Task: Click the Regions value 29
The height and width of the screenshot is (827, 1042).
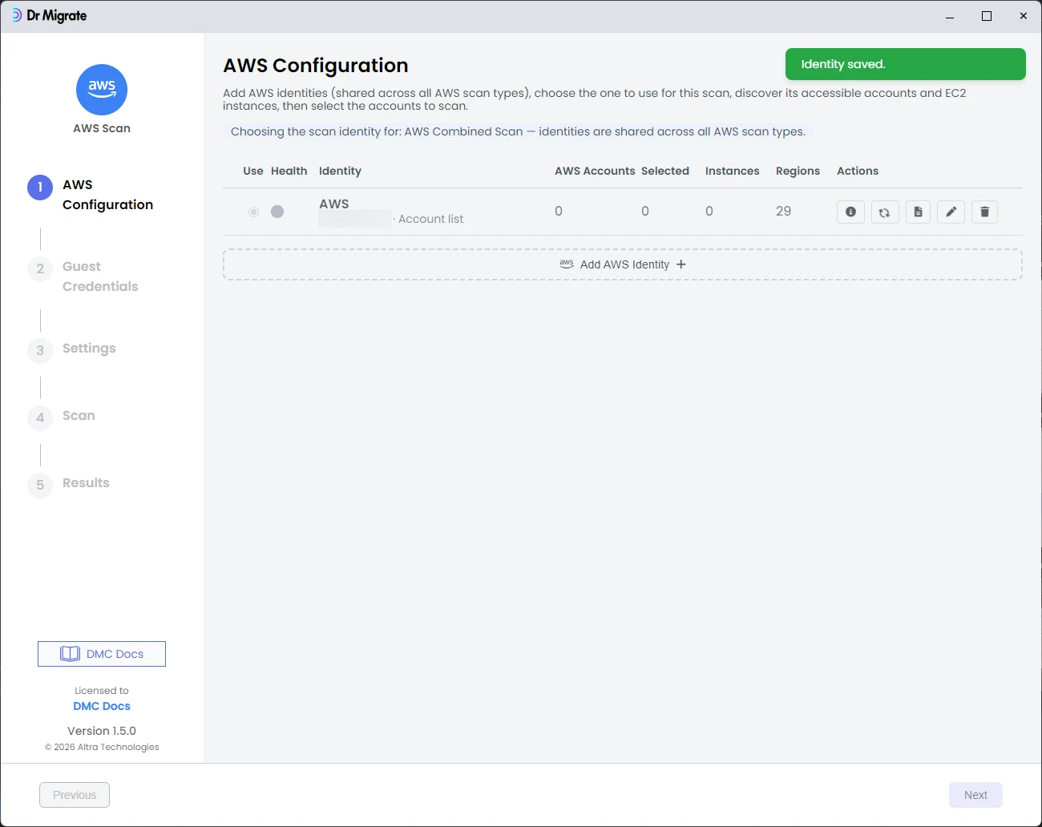Action: [x=784, y=212]
